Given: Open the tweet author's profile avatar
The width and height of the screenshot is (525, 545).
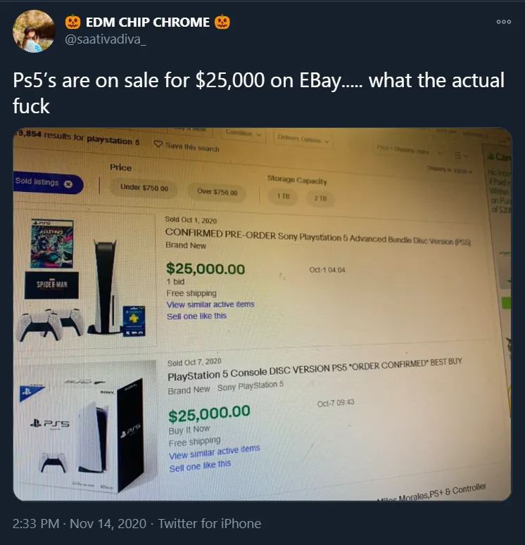Looking at the screenshot, I should pos(34,31).
